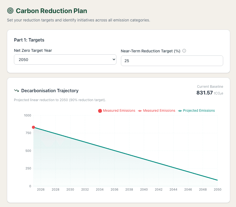Toggle the first Measured Emissions legend text label
Image resolution: width=236 pixels, height=207 pixels.
[x=119, y=111]
